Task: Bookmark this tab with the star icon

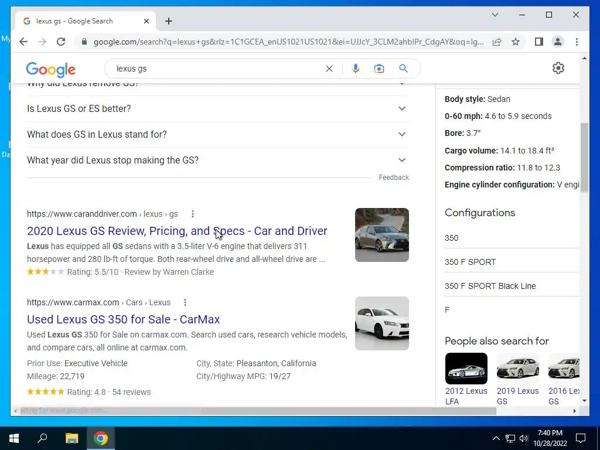Action: pyautogui.click(x=516, y=42)
